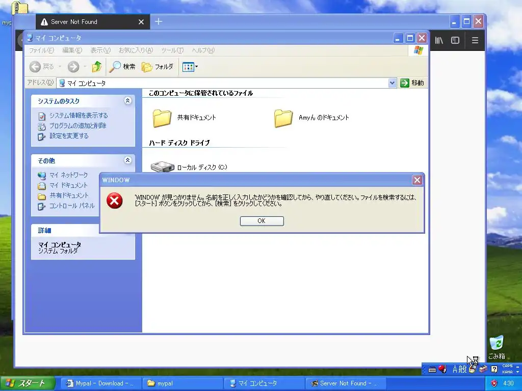522x391 pixels.
Task: Click the マイ コンピュータ 詳細 panel header
Action: 66,230
